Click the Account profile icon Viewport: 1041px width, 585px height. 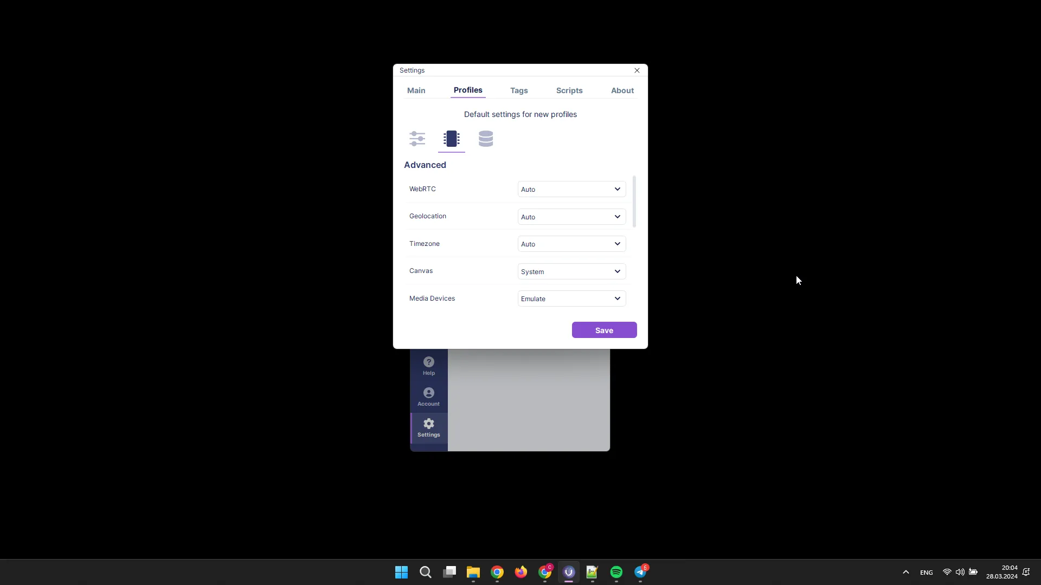point(428,392)
